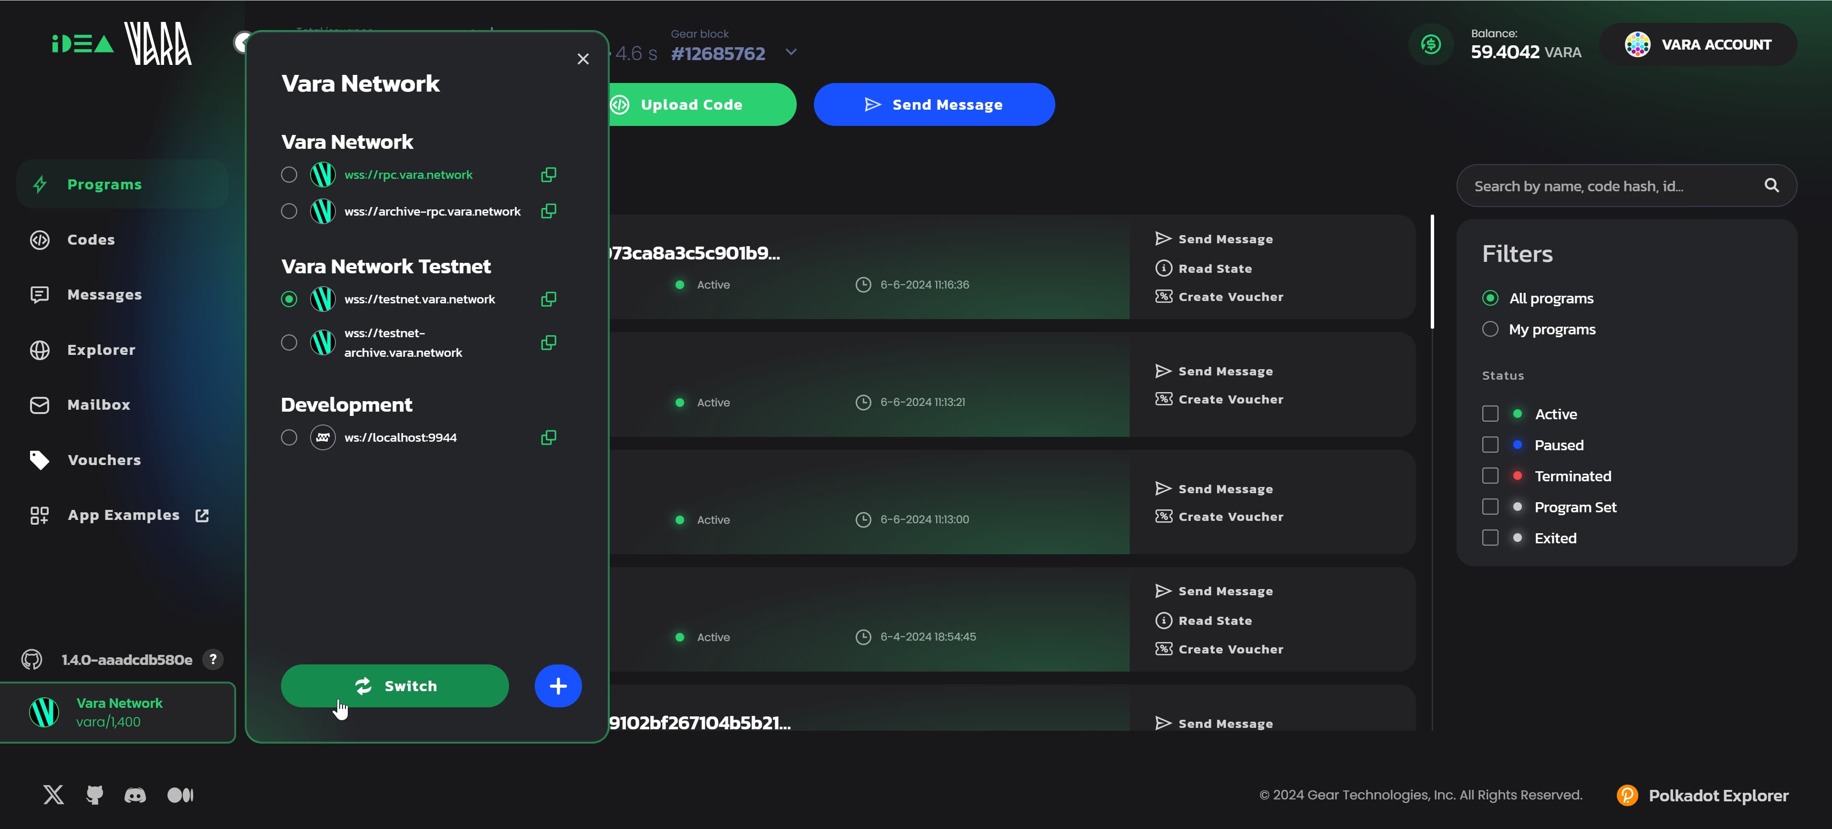Viewport: 1832px width, 829px height.
Task: Select wss://rpc.vara.network radio button
Action: [x=289, y=174]
